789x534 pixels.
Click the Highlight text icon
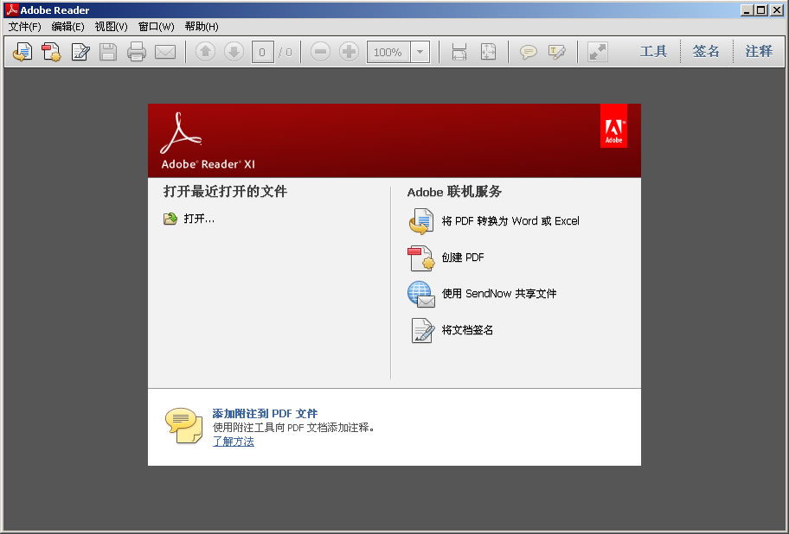tap(557, 52)
